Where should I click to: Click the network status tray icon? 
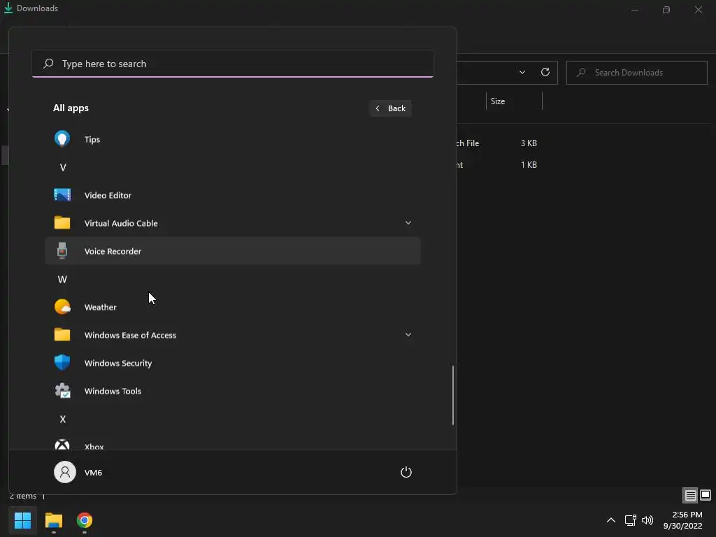[x=630, y=520]
